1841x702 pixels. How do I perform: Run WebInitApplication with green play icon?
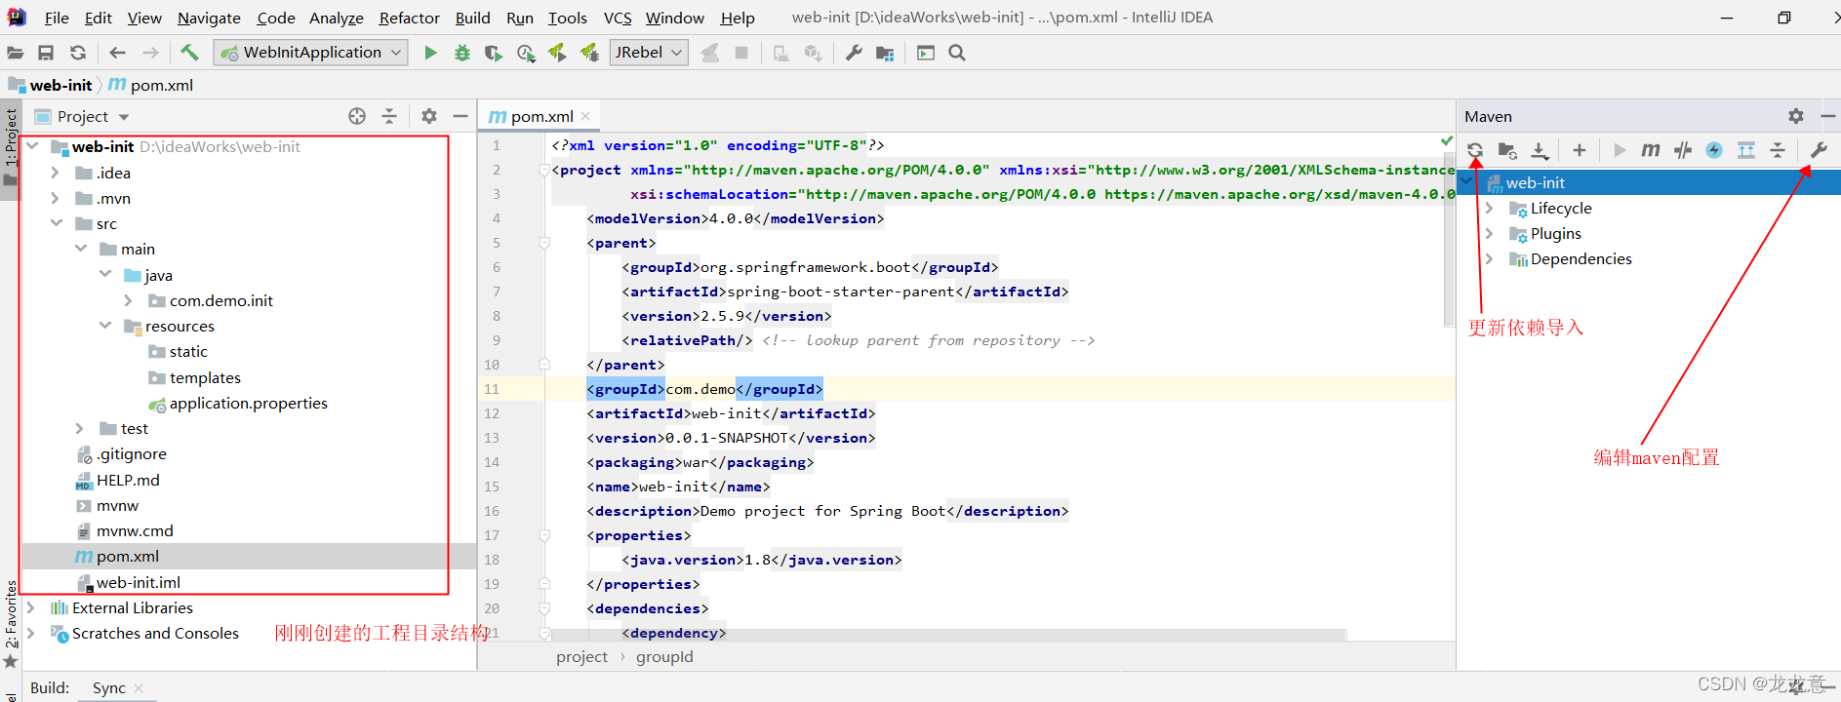point(430,53)
